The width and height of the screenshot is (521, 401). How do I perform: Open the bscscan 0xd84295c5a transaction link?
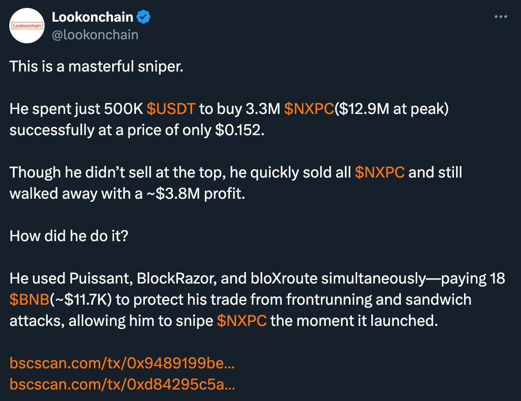click(122, 384)
